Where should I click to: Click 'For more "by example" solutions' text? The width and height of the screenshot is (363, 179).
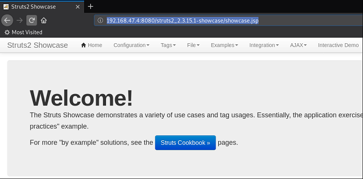click(x=79, y=143)
